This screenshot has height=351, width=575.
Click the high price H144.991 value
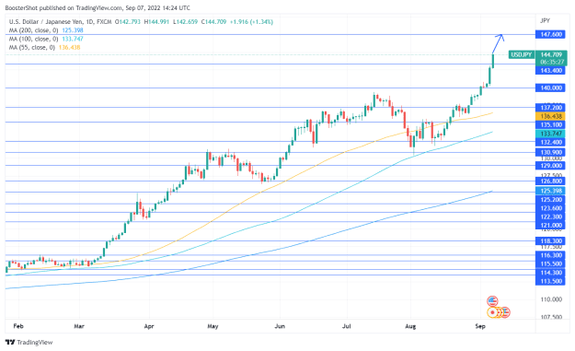coord(156,22)
